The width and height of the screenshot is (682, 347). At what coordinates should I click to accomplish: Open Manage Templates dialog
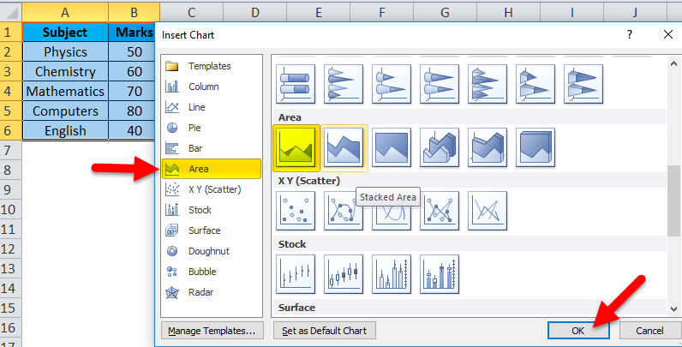212,330
